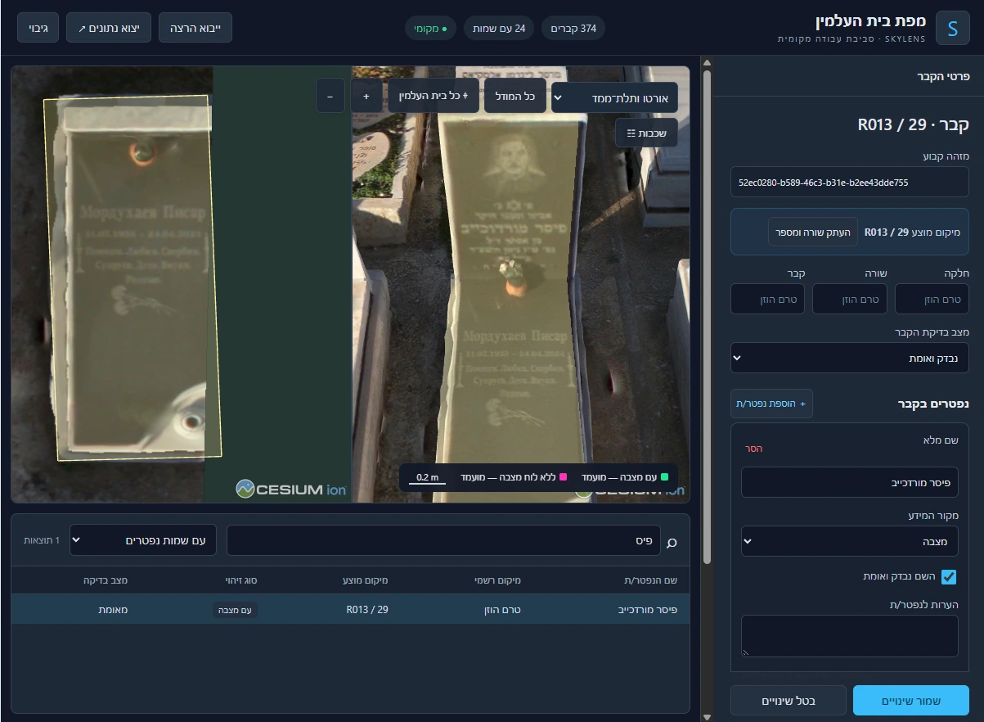Click the גיבוי backup button
This screenshot has width=984, height=722.
click(x=38, y=28)
